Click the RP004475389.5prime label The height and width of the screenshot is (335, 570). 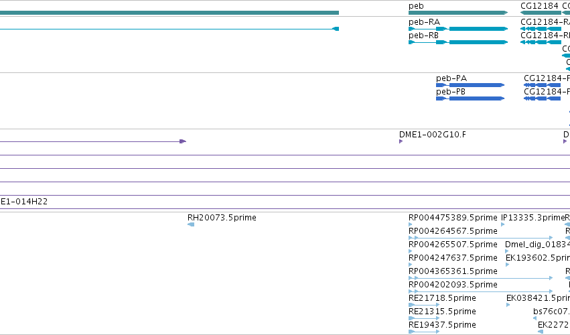click(x=453, y=218)
